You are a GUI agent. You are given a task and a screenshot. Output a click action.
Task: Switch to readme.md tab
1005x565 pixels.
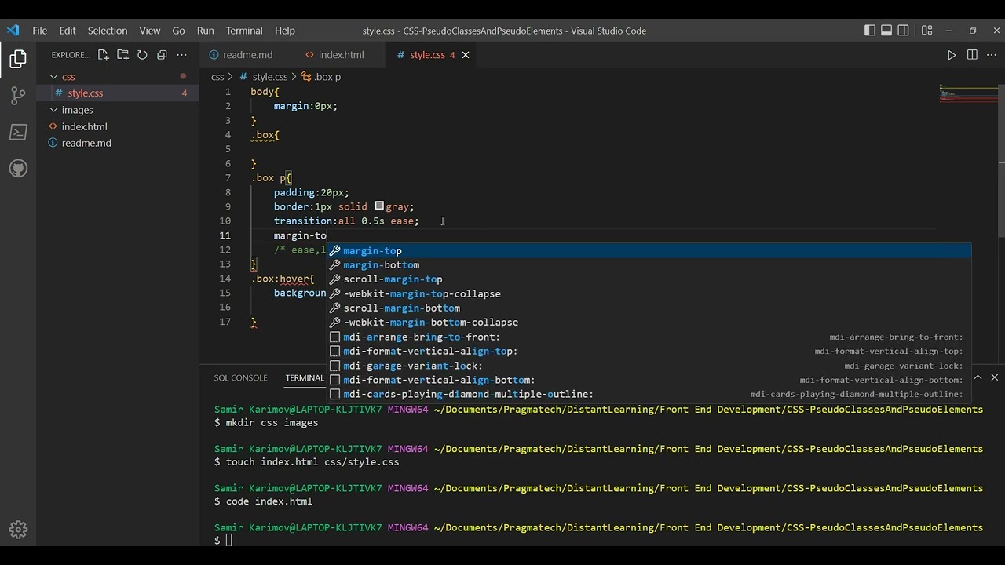pos(247,55)
